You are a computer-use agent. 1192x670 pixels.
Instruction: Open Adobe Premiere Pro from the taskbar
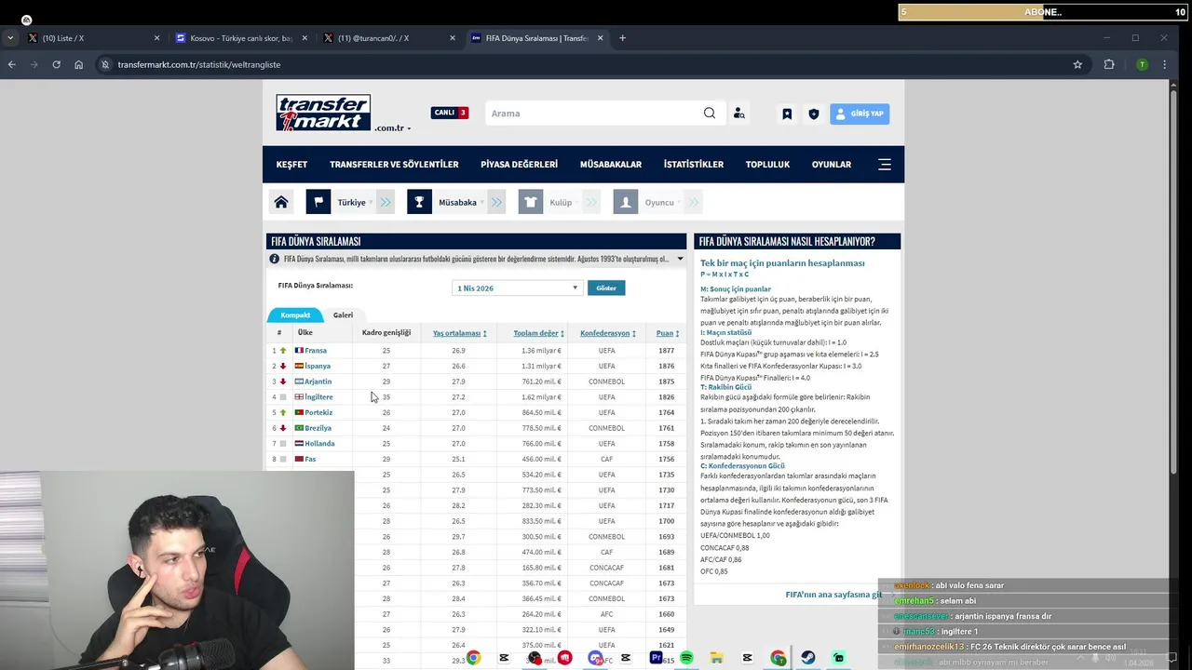point(656,658)
